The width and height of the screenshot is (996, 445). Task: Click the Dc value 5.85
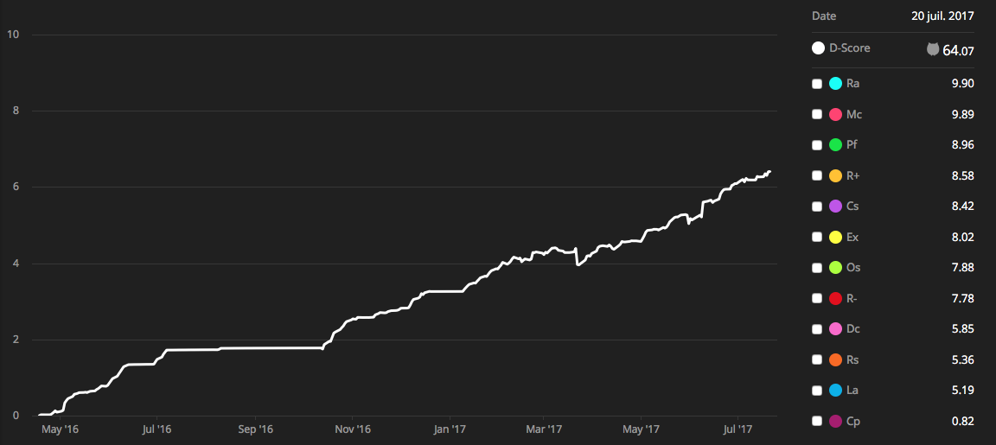click(963, 329)
